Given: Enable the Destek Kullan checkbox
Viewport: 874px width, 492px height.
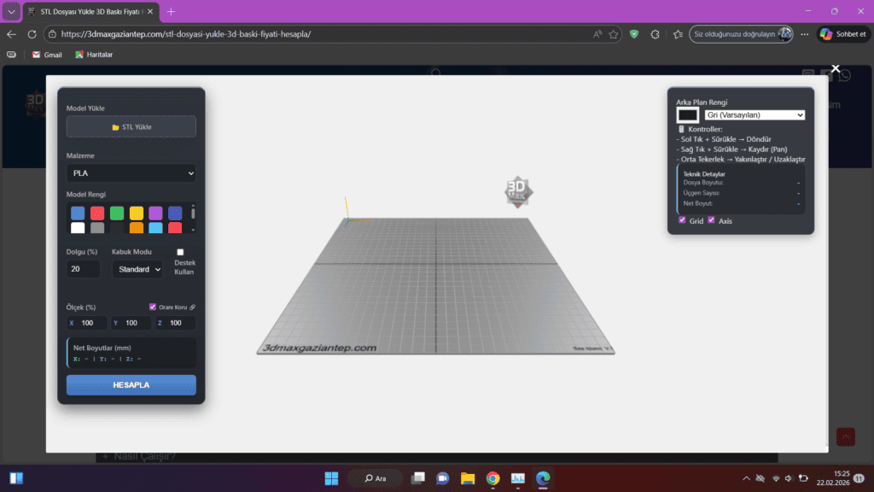Looking at the screenshot, I should tap(180, 252).
